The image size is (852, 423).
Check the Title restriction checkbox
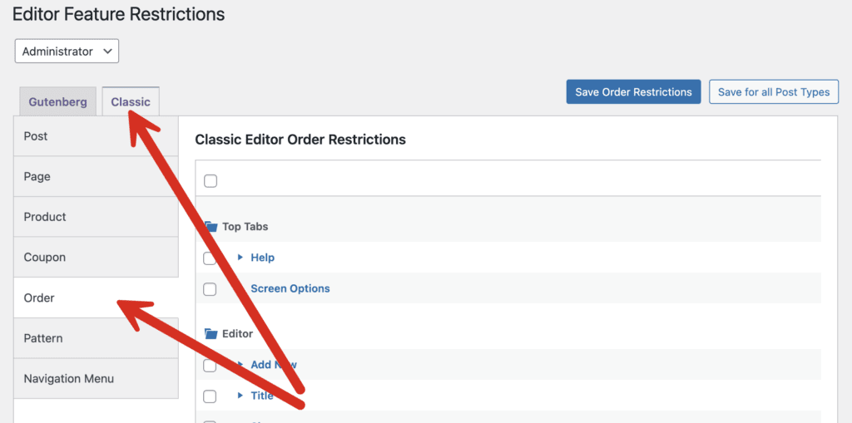[x=210, y=397]
